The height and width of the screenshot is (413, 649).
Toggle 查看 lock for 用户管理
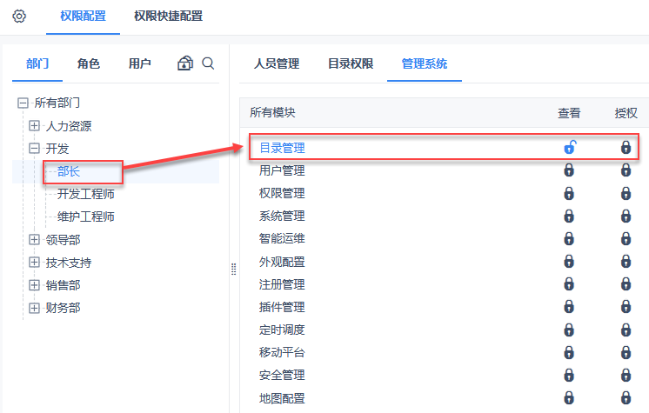(x=569, y=170)
